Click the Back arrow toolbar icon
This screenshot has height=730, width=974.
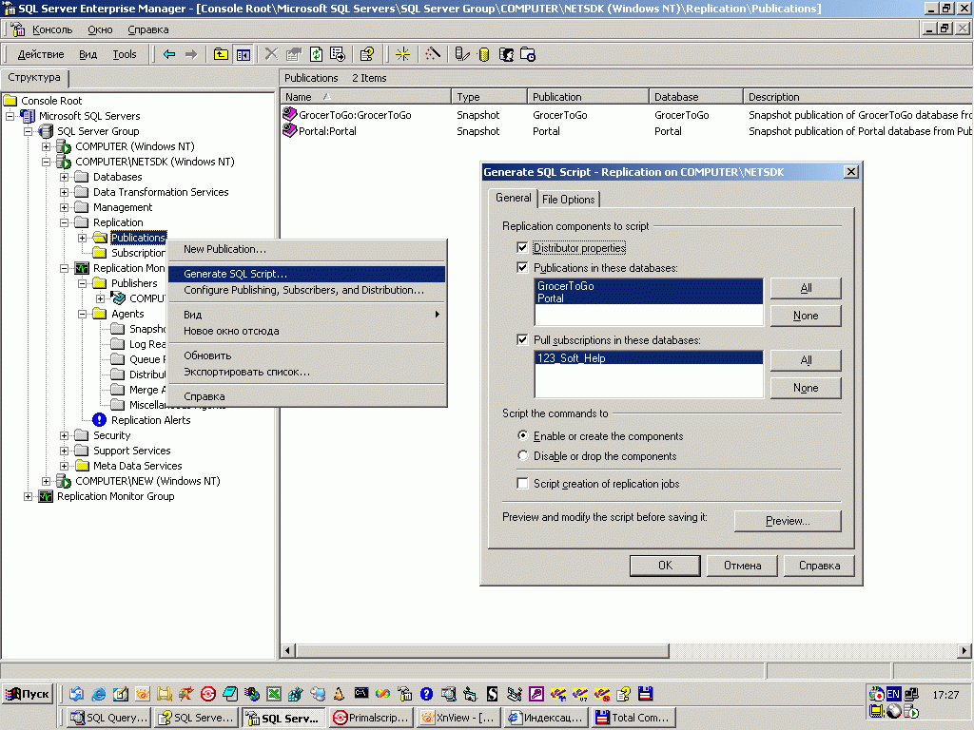pos(169,54)
